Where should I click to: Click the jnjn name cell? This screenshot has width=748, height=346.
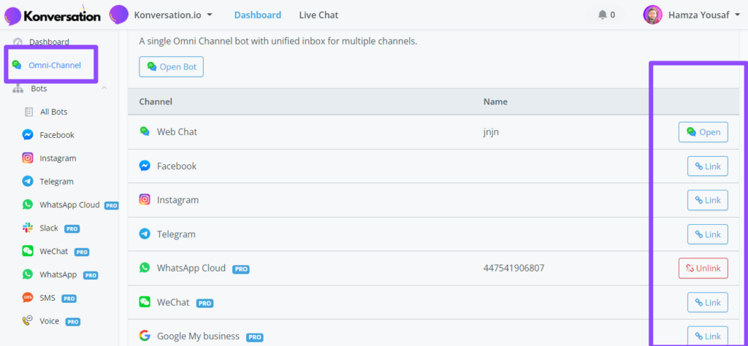coord(491,132)
